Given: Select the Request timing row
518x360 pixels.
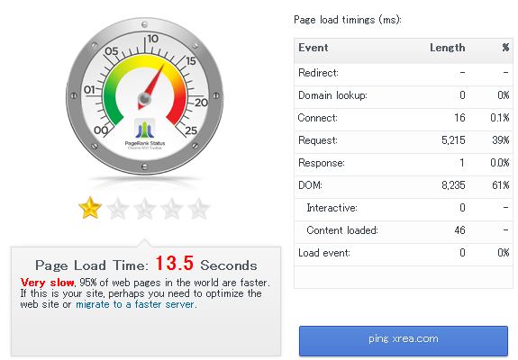Looking at the screenshot, I should tap(404, 142).
